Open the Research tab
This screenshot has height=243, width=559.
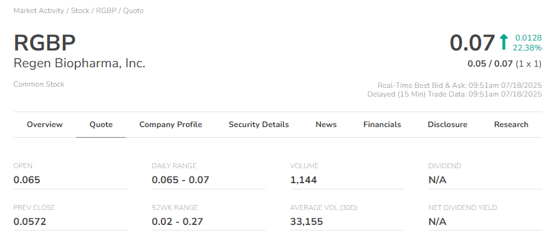tap(511, 125)
